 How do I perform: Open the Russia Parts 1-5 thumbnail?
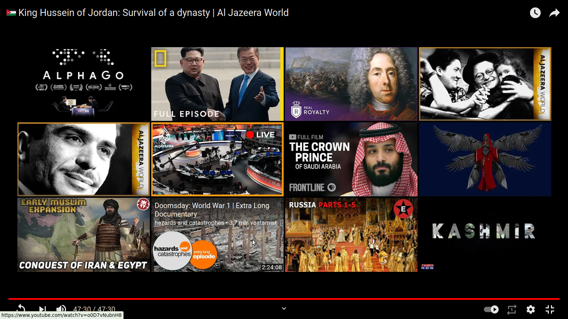pos(351,235)
